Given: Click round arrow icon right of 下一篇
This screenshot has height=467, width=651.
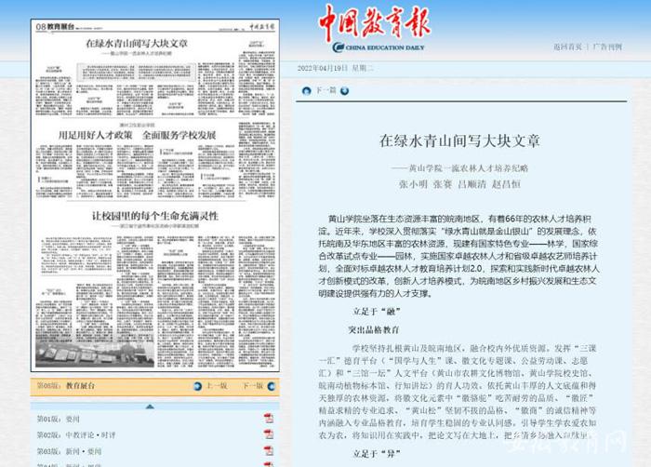Looking at the screenshot, I should [x=345, y=90].
